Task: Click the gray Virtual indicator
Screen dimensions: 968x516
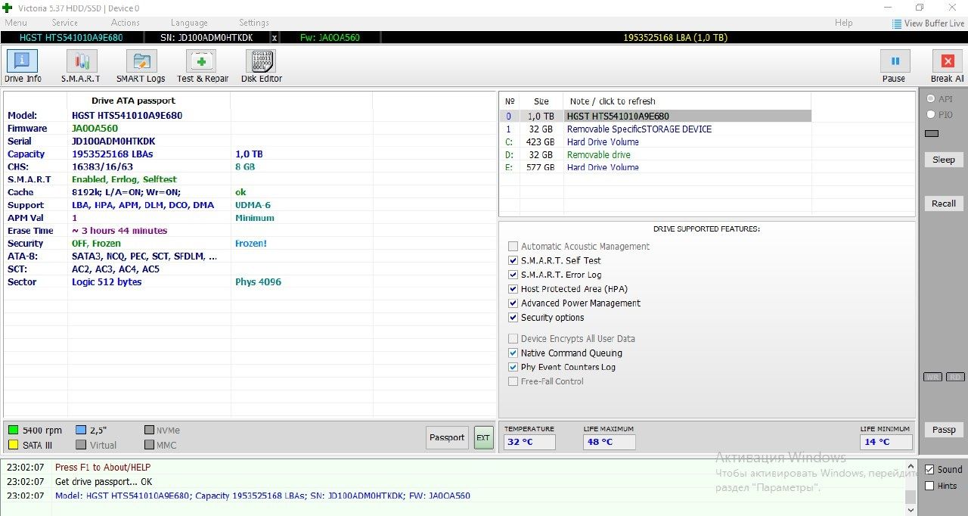Action: click(x=81, y=445)
